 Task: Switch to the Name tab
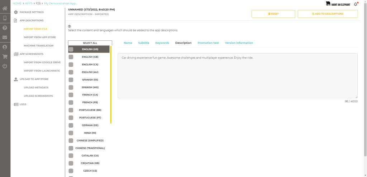pyautogui.click(x=128, y=43)
